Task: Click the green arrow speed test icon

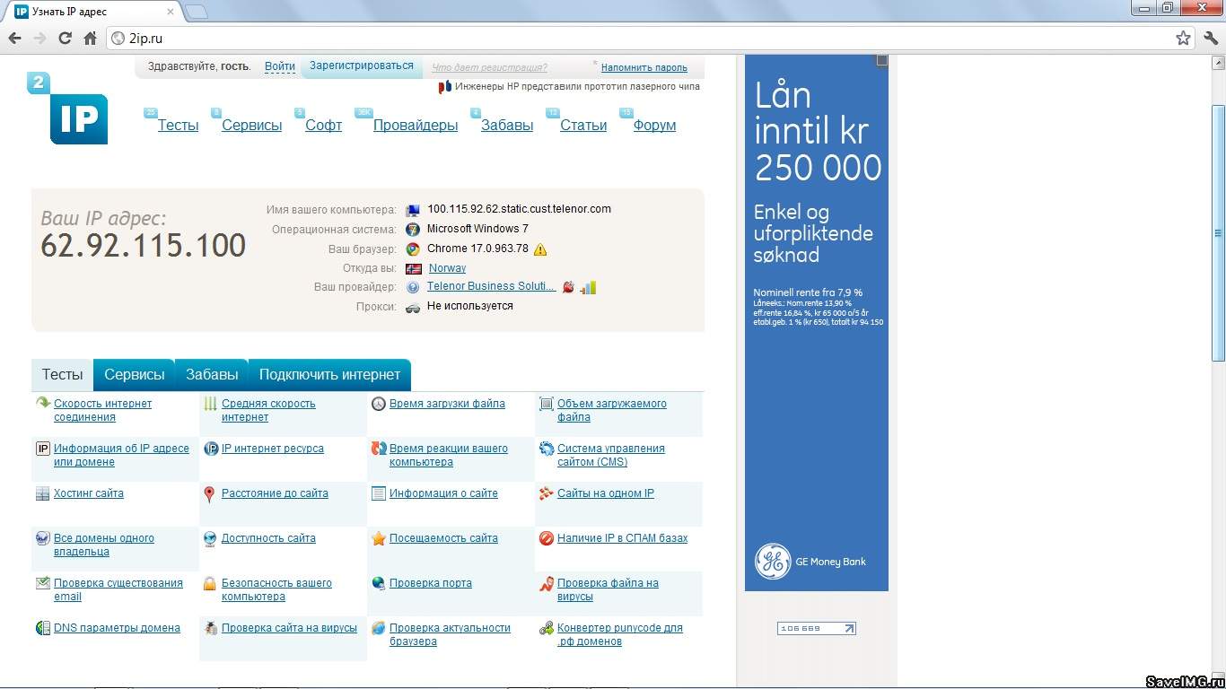Action: [42, 405]
